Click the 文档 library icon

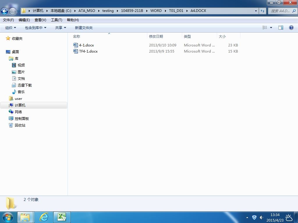click(14, 78)
